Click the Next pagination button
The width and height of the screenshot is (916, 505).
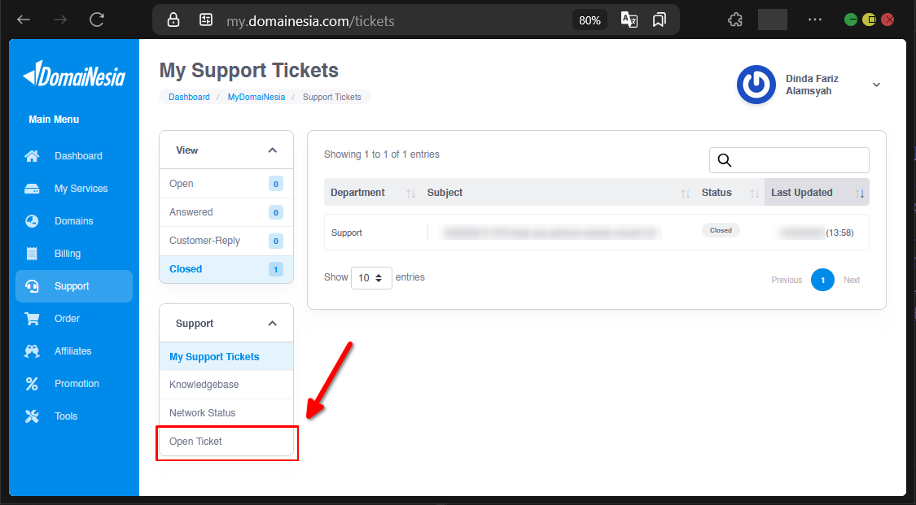(852, 280)
